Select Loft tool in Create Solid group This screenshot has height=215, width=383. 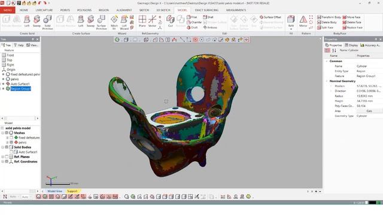point(27,21)
